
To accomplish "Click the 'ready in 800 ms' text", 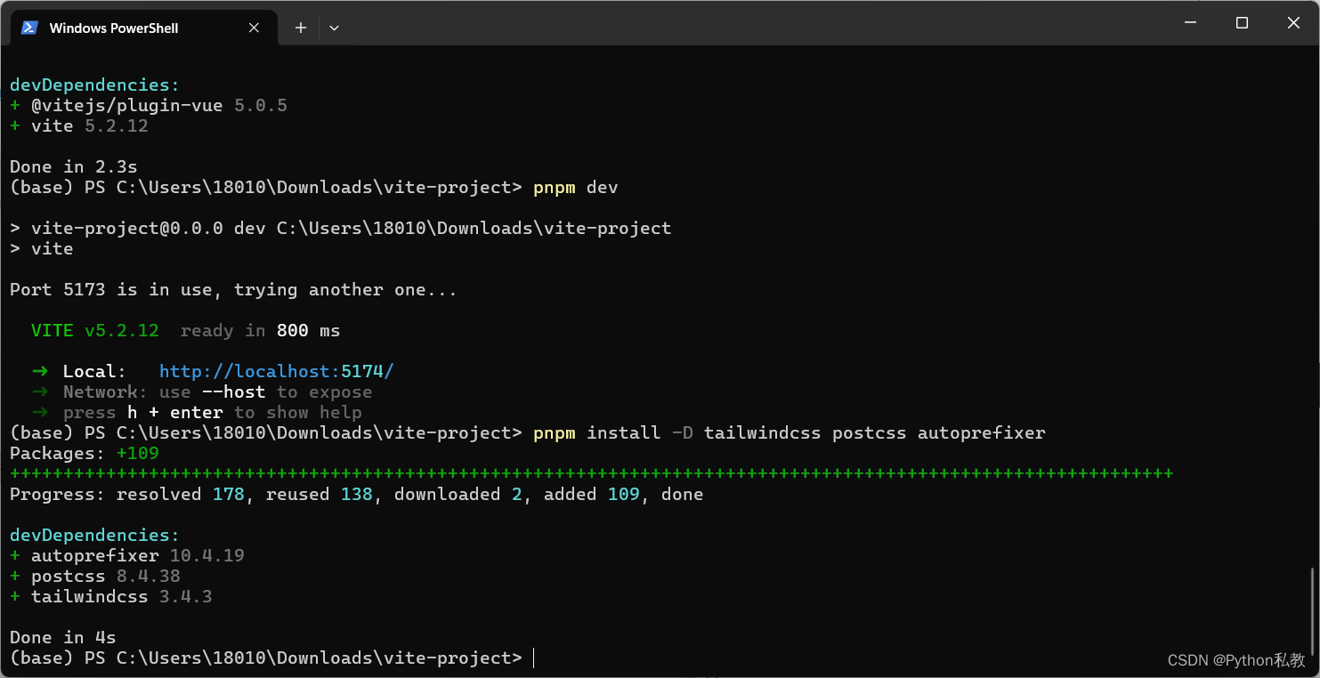I will pyautogui.click(x=261, y=330).
